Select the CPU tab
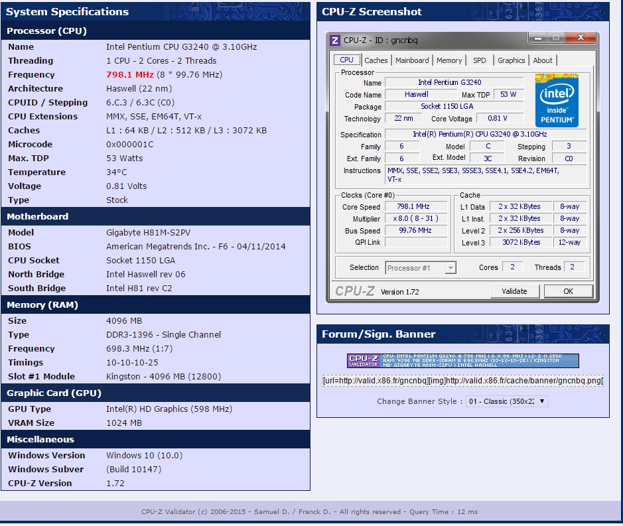Viewport: 623px width, 526px height. tap(346, 60)
